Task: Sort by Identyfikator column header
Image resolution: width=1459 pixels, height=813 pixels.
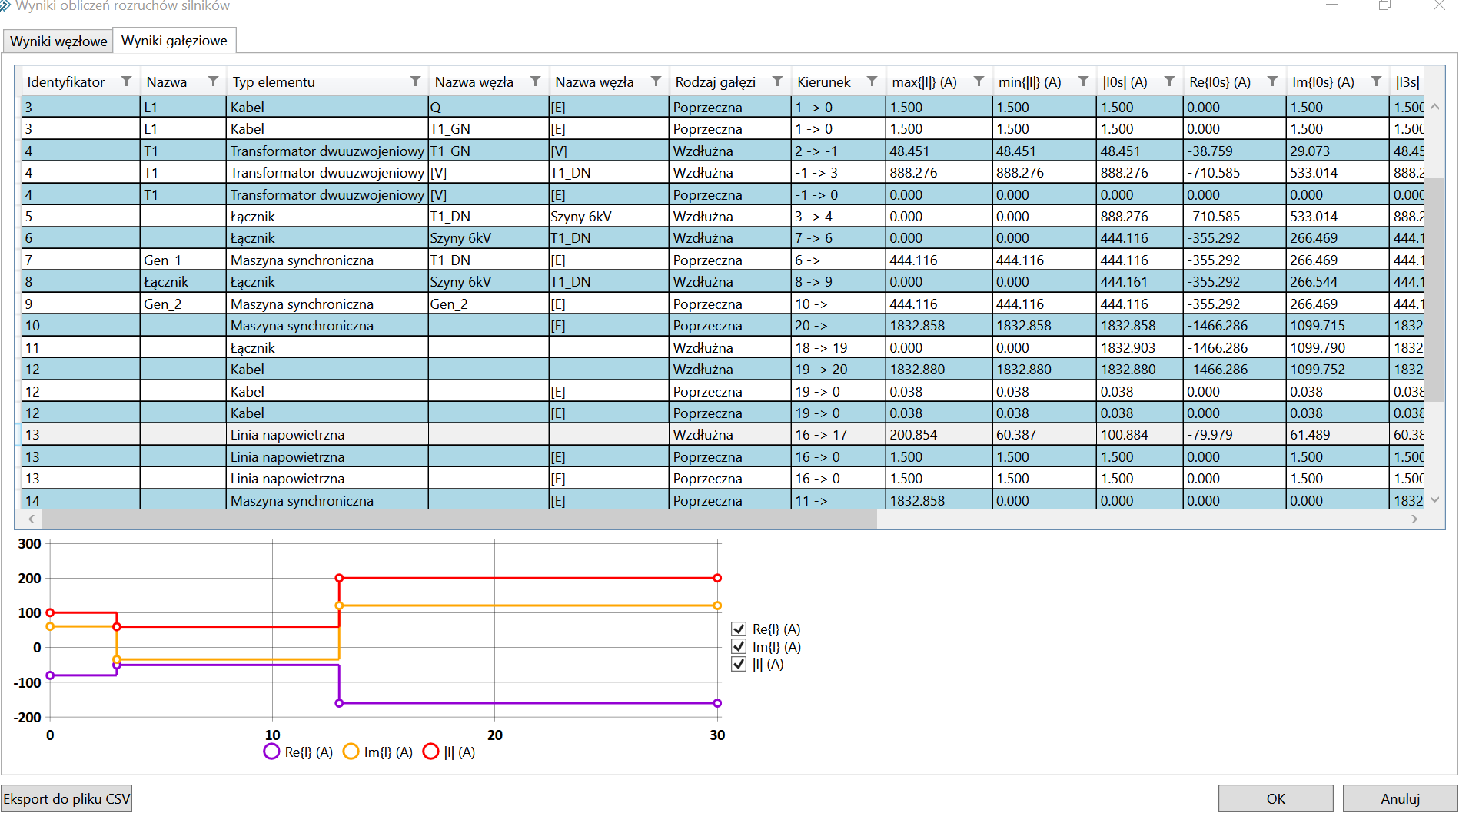Action: (66, 82)
